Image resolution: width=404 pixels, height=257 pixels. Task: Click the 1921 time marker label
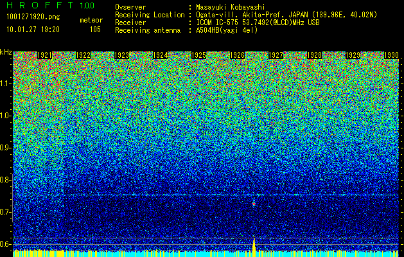tap(44, 55)
